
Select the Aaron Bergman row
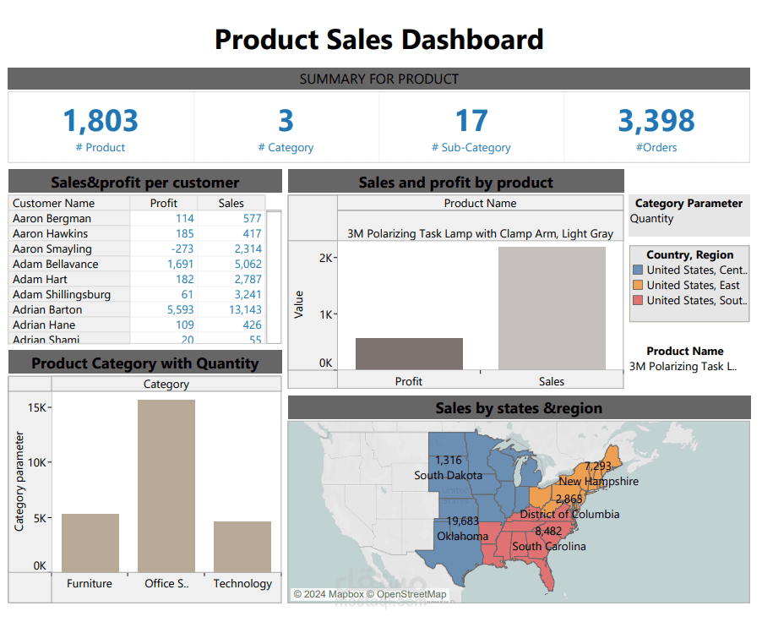(x=137, y=218)
